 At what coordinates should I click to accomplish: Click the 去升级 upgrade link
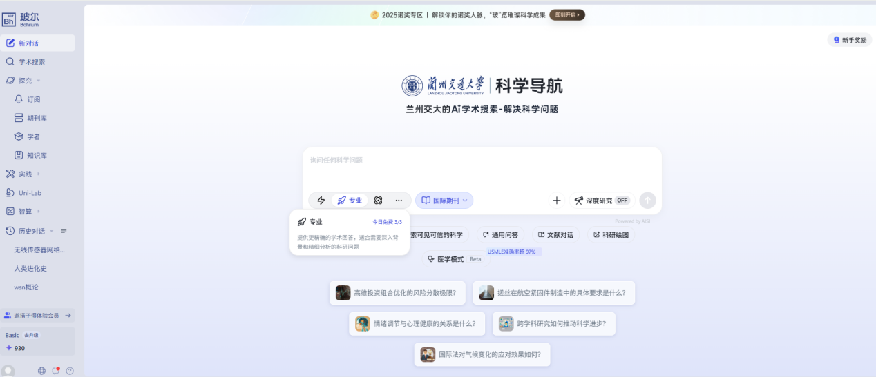pos(32,335)
